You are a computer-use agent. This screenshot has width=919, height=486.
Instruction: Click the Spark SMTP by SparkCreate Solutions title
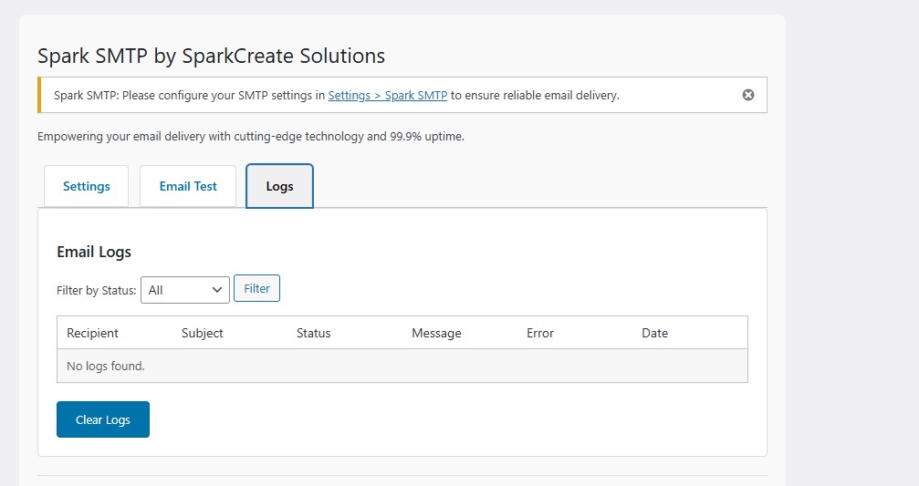pos(211,56)
